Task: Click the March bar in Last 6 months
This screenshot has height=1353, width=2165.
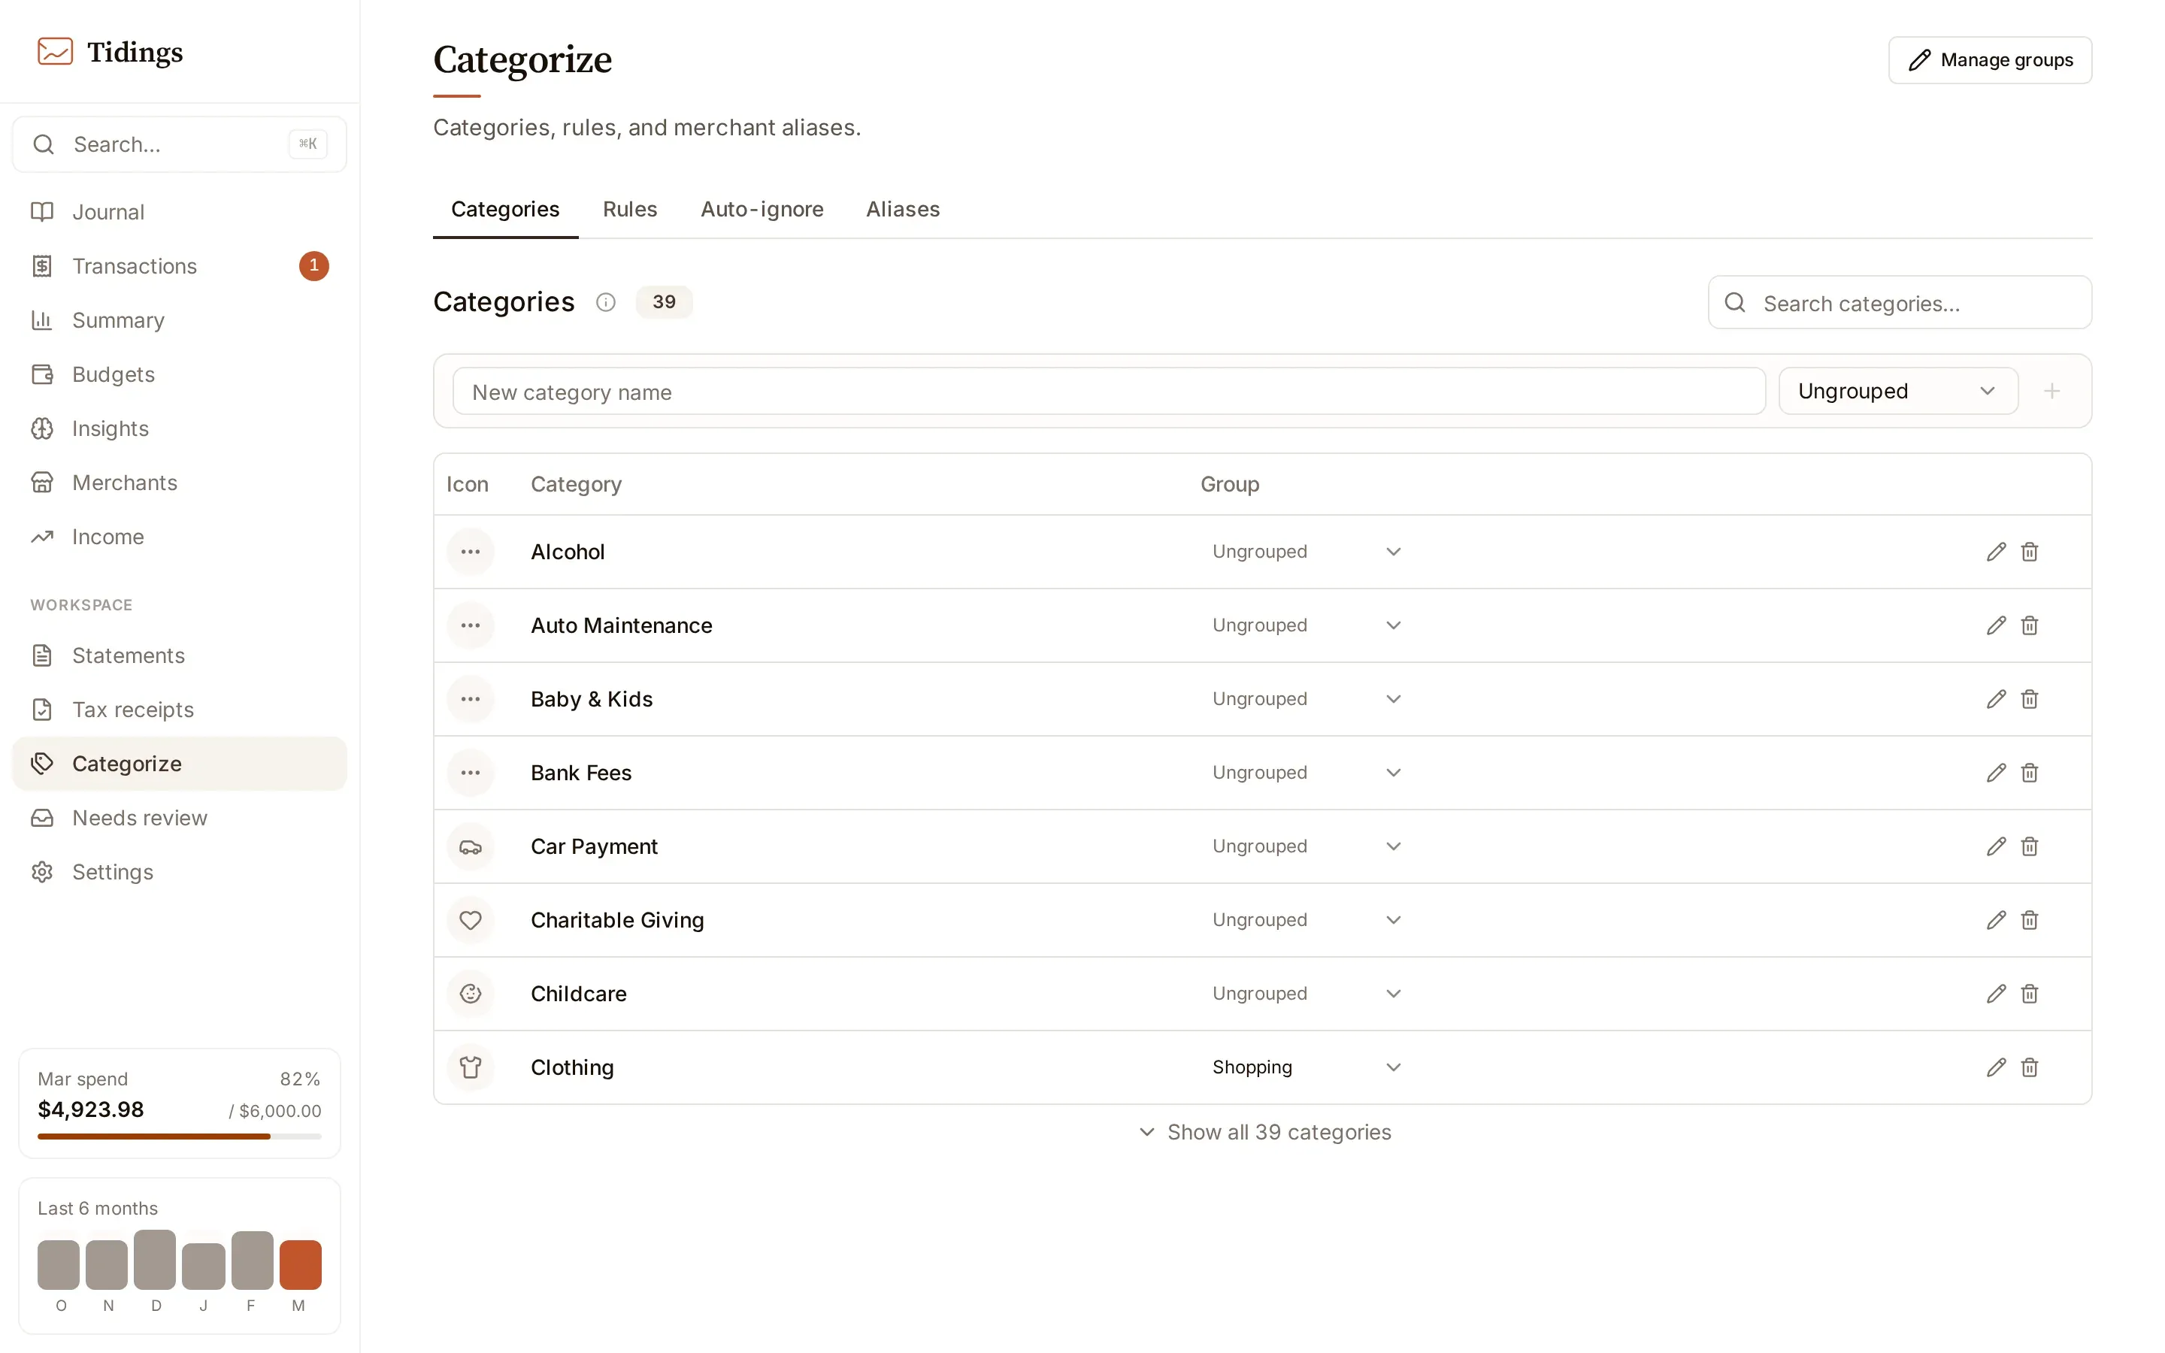Action: 300,1264
